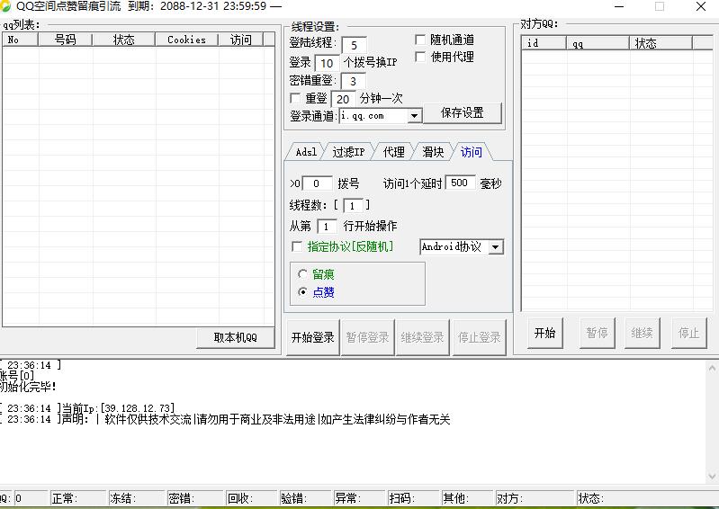Click the 登录 count field showing 10
The height and width of the screenshot is (509, 719).
[x=327, y=63]
